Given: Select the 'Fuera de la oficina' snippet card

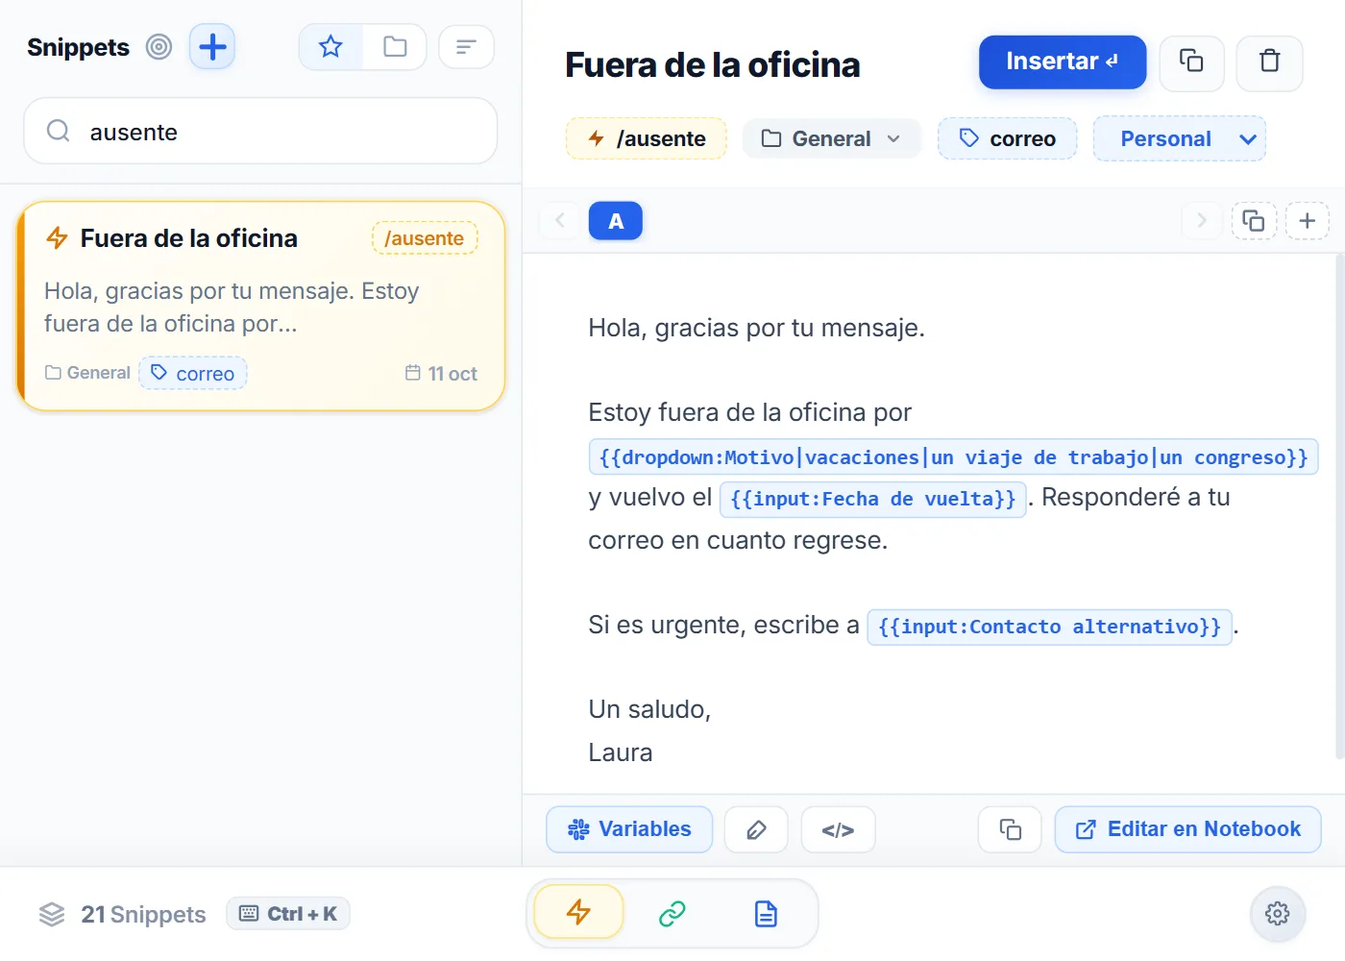Looking at the screenshot, I should click(261, 306).
